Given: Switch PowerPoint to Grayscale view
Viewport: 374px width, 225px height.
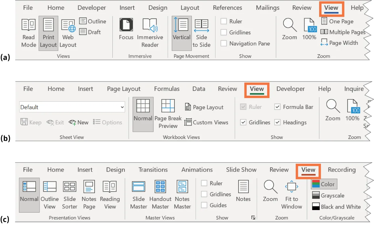Looking at the screenshot, I should (328, 195).
